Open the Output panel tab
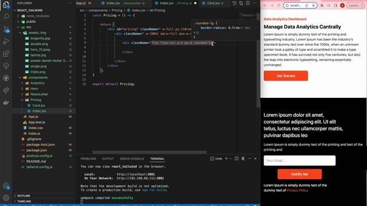 [108, 159]
